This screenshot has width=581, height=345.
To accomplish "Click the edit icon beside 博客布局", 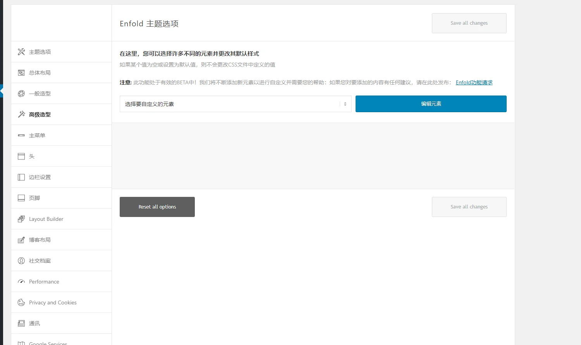I will click(x=21, y=240).
